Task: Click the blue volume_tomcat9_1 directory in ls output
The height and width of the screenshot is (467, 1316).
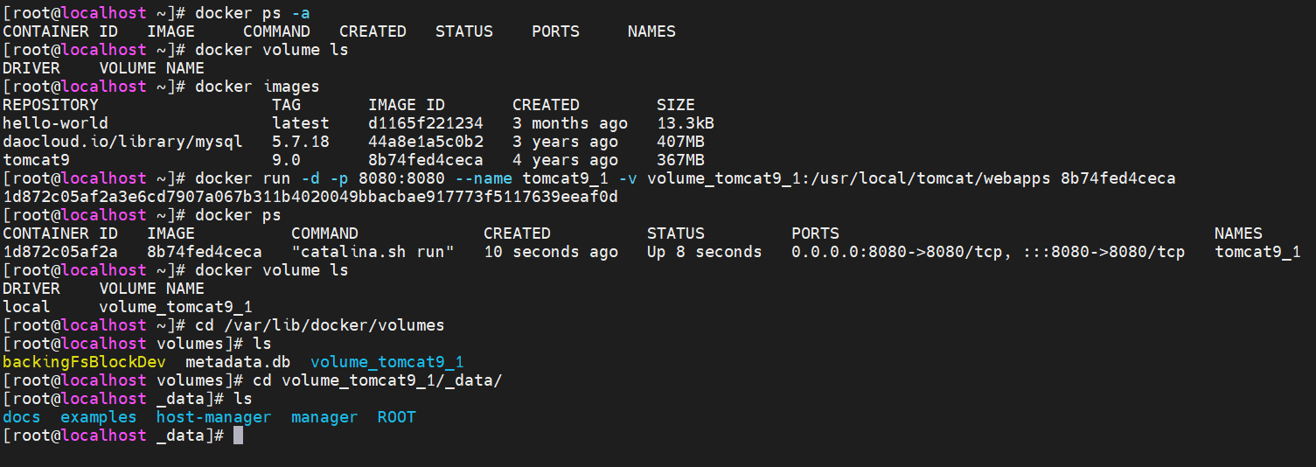Action: tap(386, 362)
